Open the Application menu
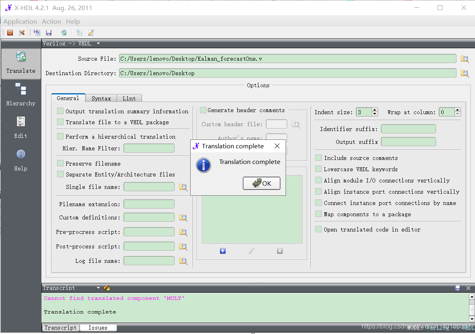This screenshot has height=334, width=475. point(20,21)
